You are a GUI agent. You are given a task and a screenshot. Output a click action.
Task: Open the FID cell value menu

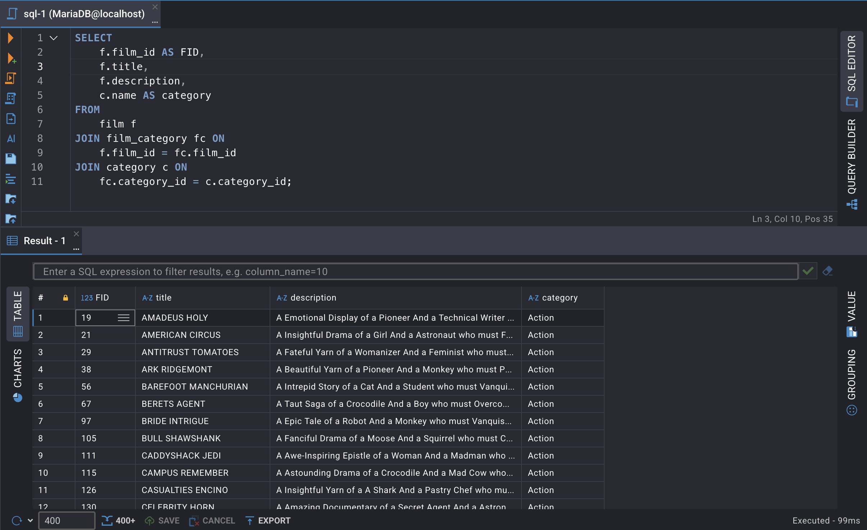123,318
